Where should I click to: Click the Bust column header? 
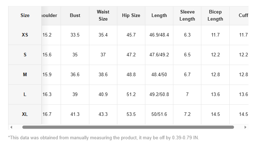(75, 16)
